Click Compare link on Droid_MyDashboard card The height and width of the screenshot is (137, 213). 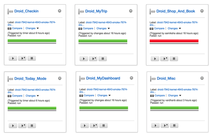pos(89,96)
